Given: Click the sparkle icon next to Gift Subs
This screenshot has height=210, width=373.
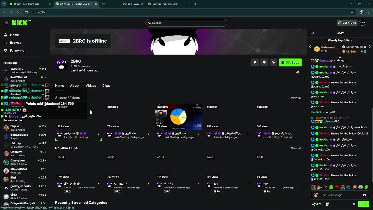Looking at the screenshot, I should click(x=273, y=62).
